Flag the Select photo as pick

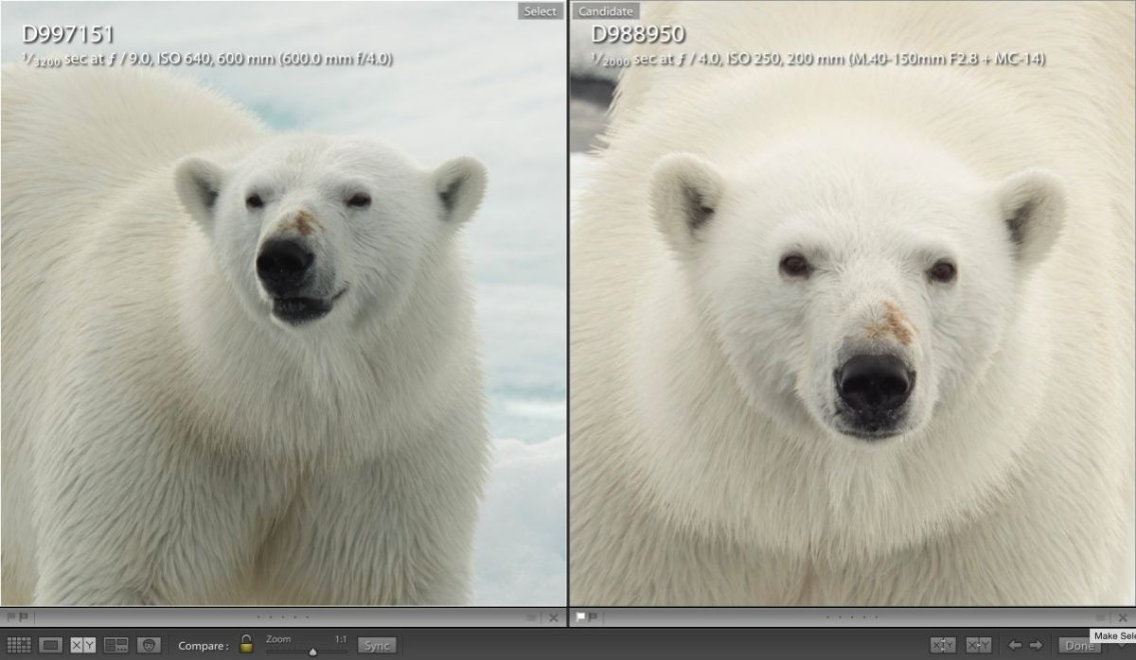[10, 617]
